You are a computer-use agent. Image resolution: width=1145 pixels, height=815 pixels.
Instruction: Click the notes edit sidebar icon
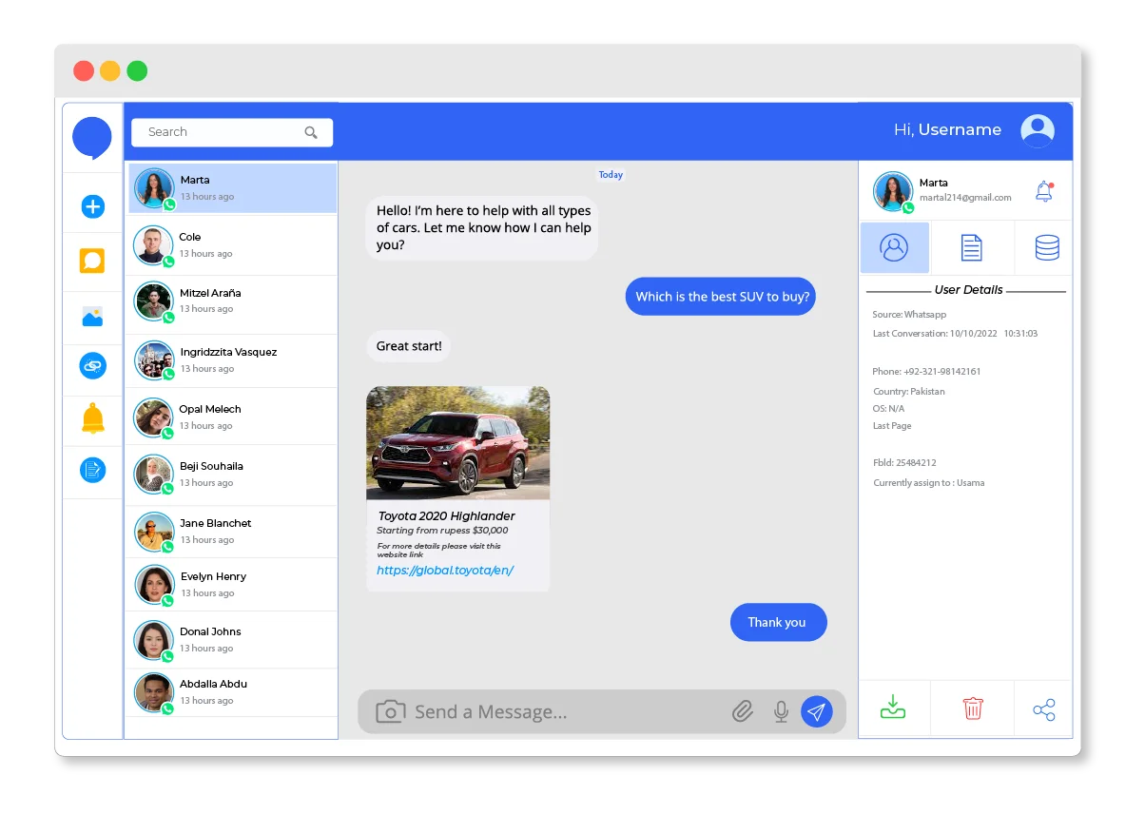(92, 470)
